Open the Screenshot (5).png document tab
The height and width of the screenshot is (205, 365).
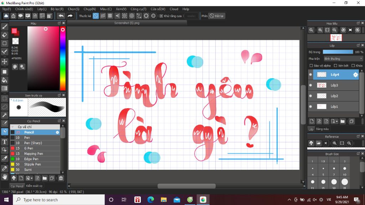[x=127, y=23]
